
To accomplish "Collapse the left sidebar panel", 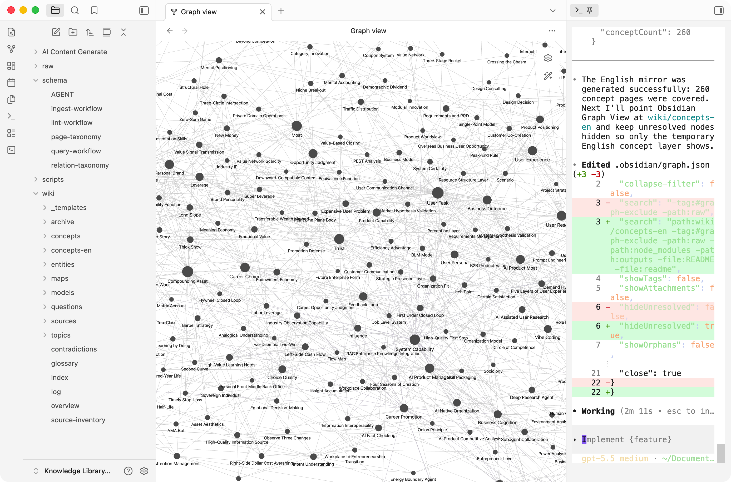I will 144,11.
